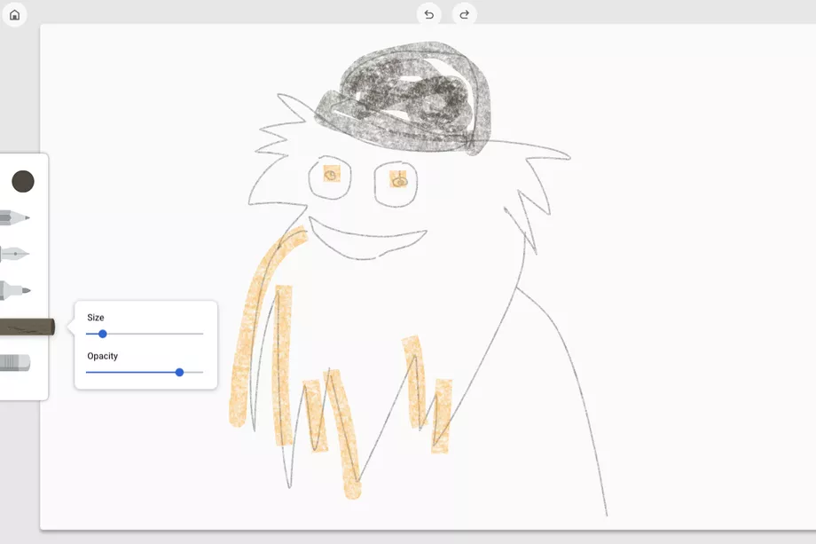Adjust the Size slider handle
The width and height of the screenshot is (816, 544).
click(x=103, y=334)
